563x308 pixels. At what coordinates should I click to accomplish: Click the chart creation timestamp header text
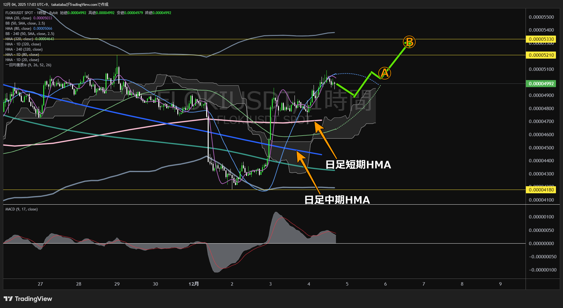[56, 5]
